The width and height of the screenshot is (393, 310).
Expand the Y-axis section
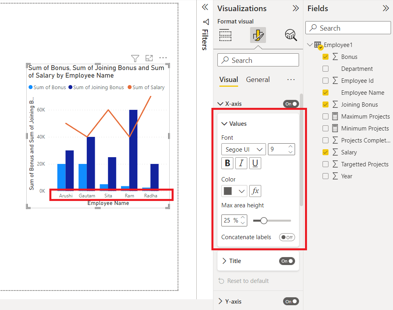click(220, 301)
